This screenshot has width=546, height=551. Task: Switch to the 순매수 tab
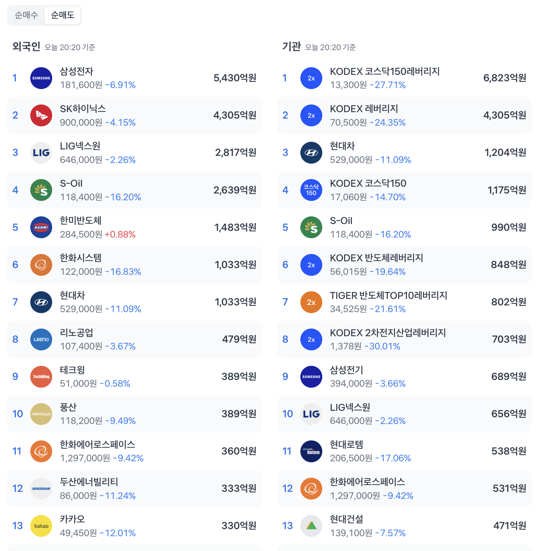click(x=26, y=15)
